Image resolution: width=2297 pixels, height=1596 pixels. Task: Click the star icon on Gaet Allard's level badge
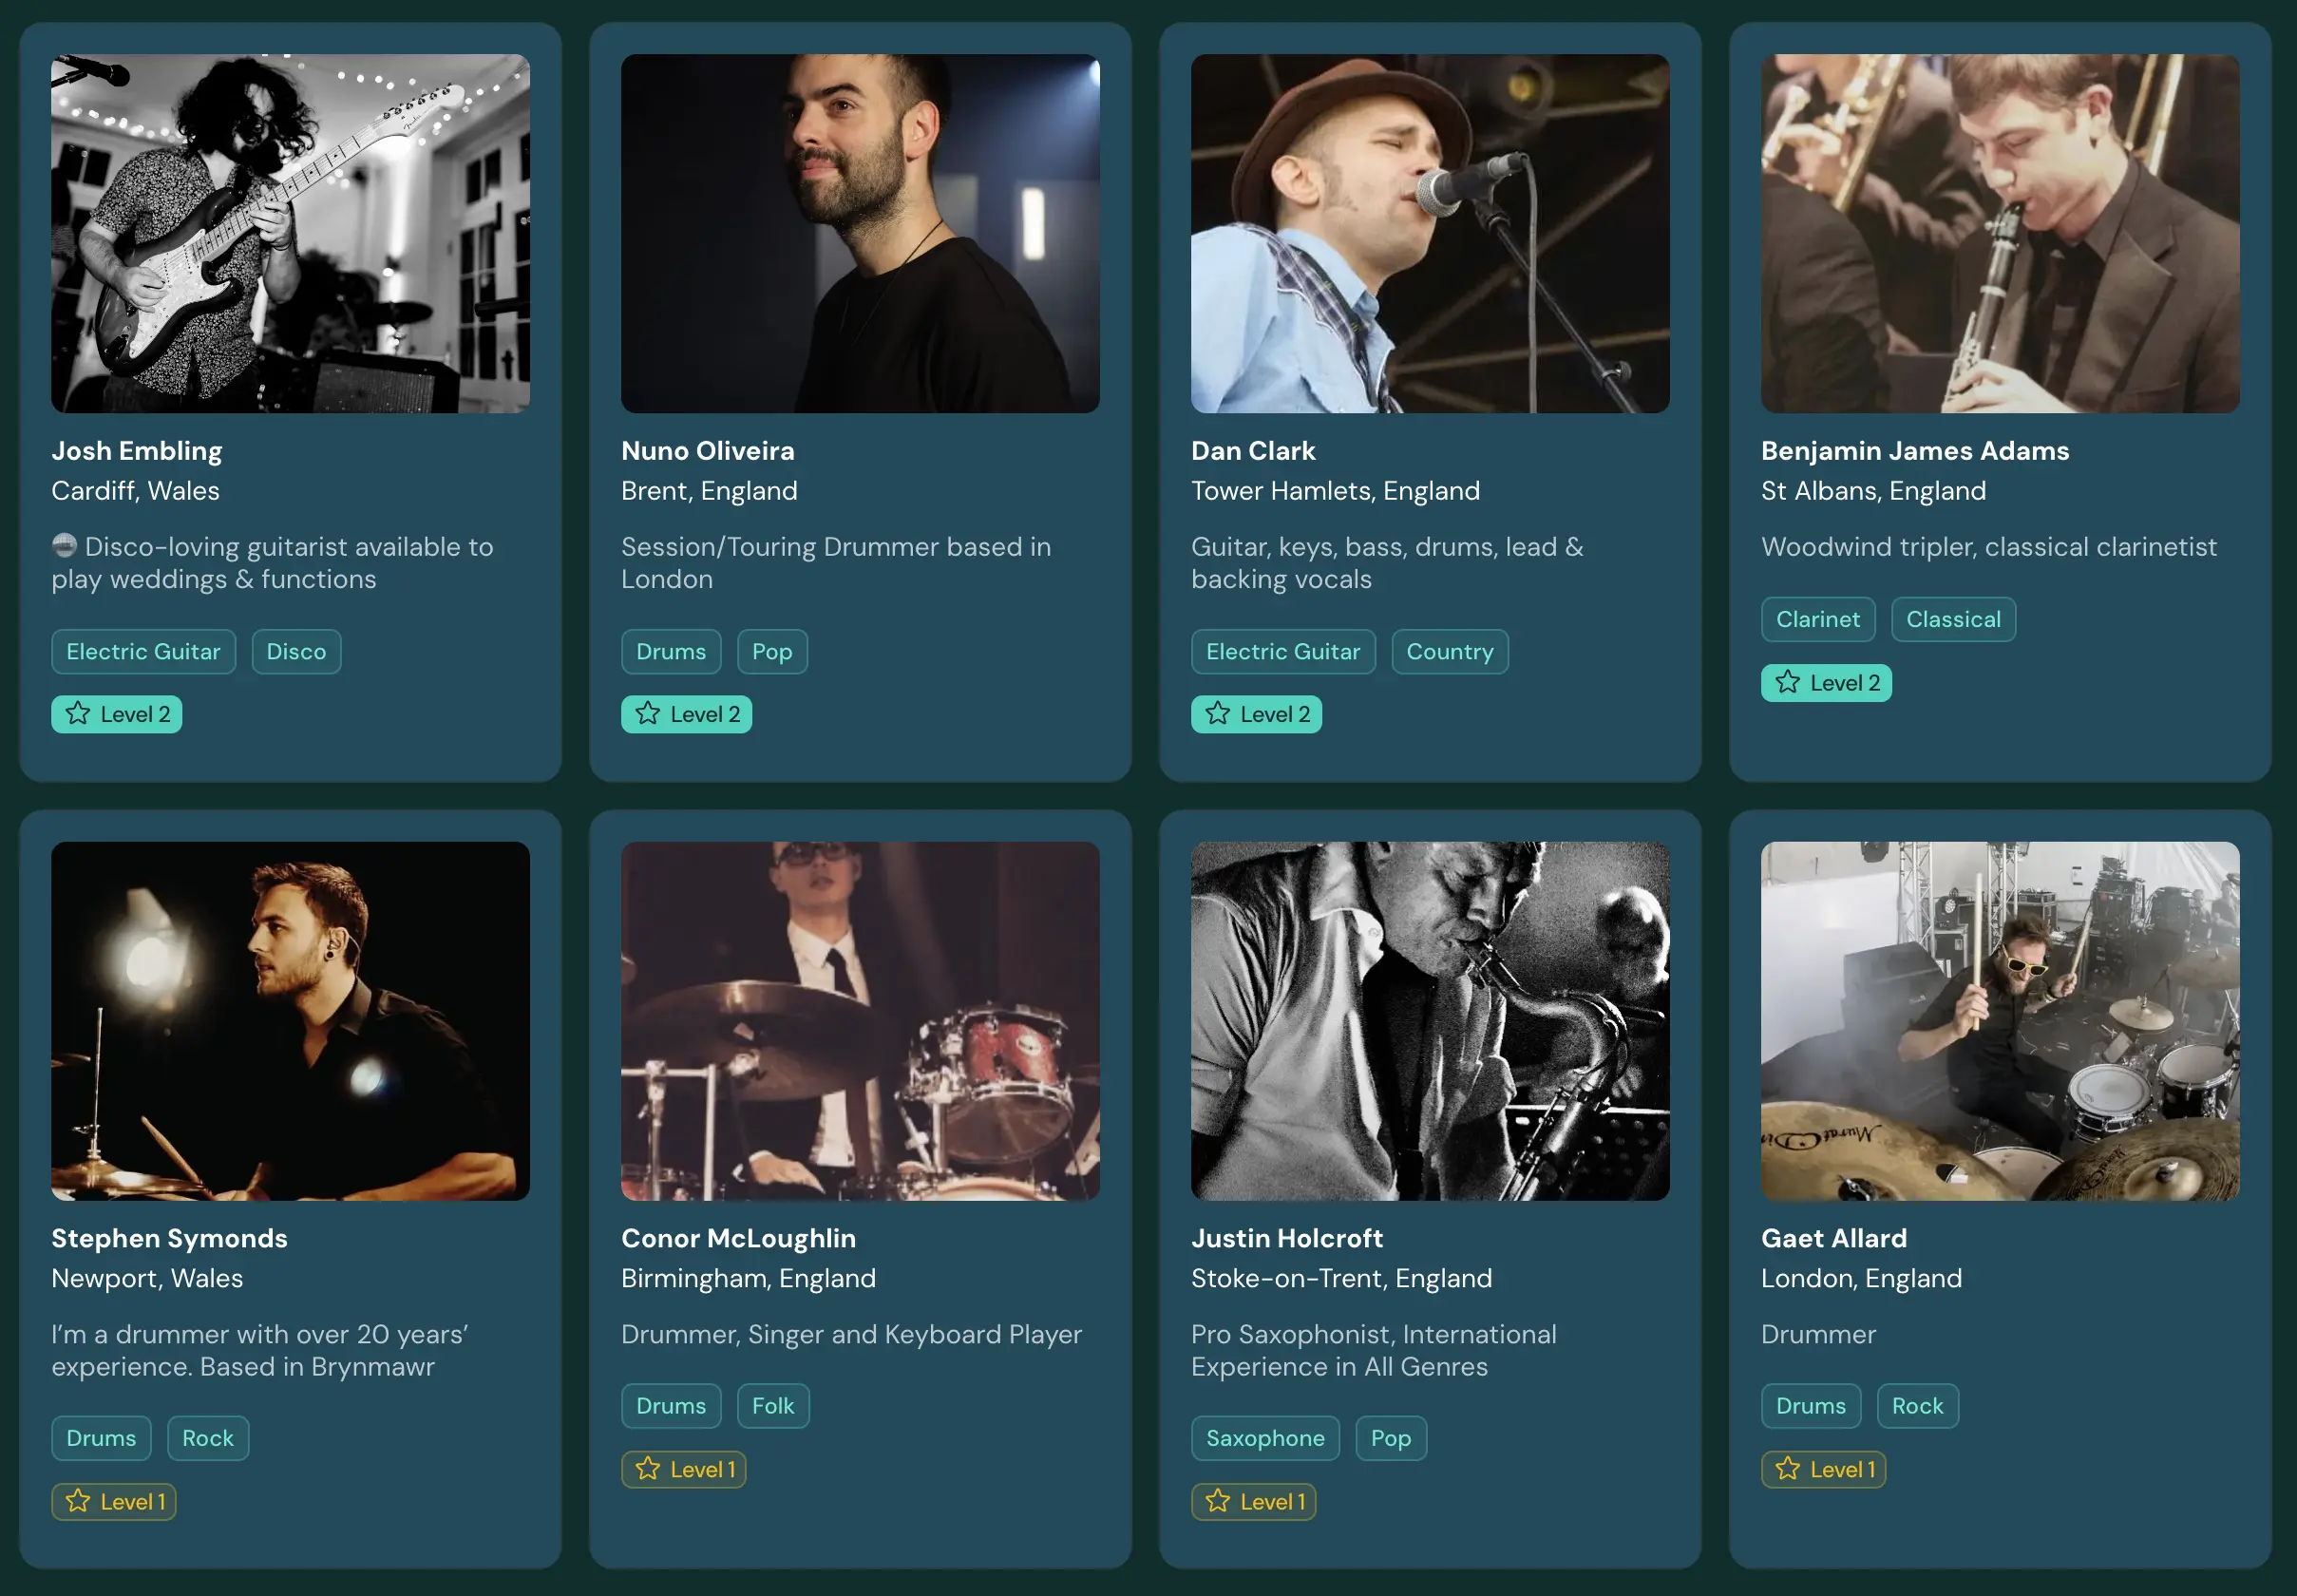coord(1788,1469)
